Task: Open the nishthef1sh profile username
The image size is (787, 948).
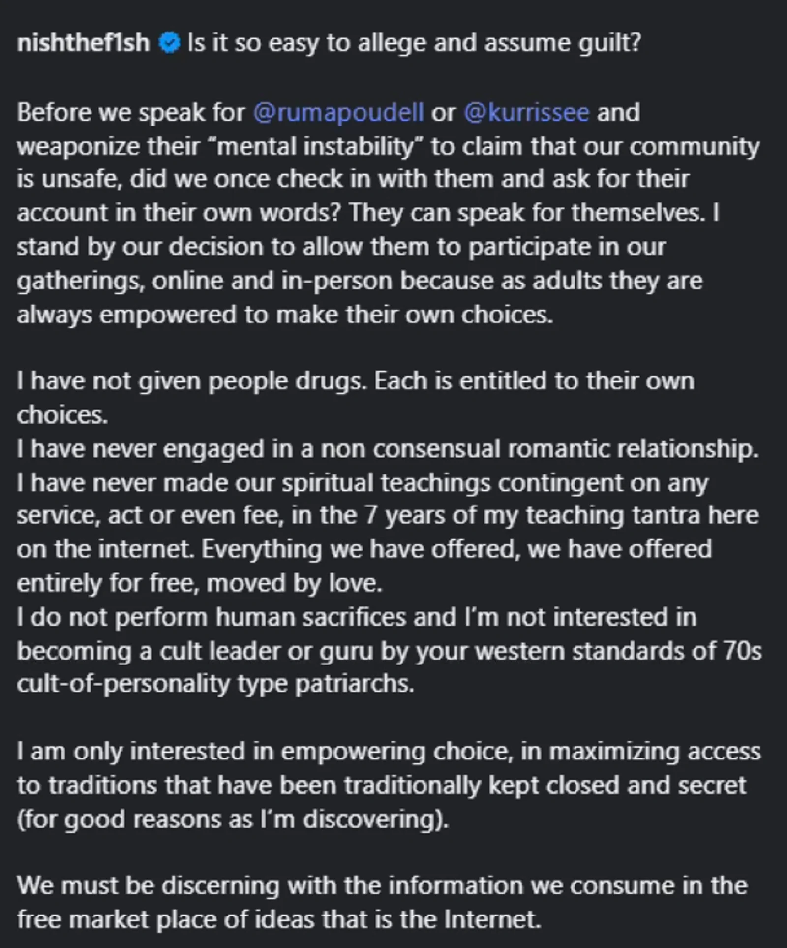Action: pyautogui.click(x=83, y=43)
